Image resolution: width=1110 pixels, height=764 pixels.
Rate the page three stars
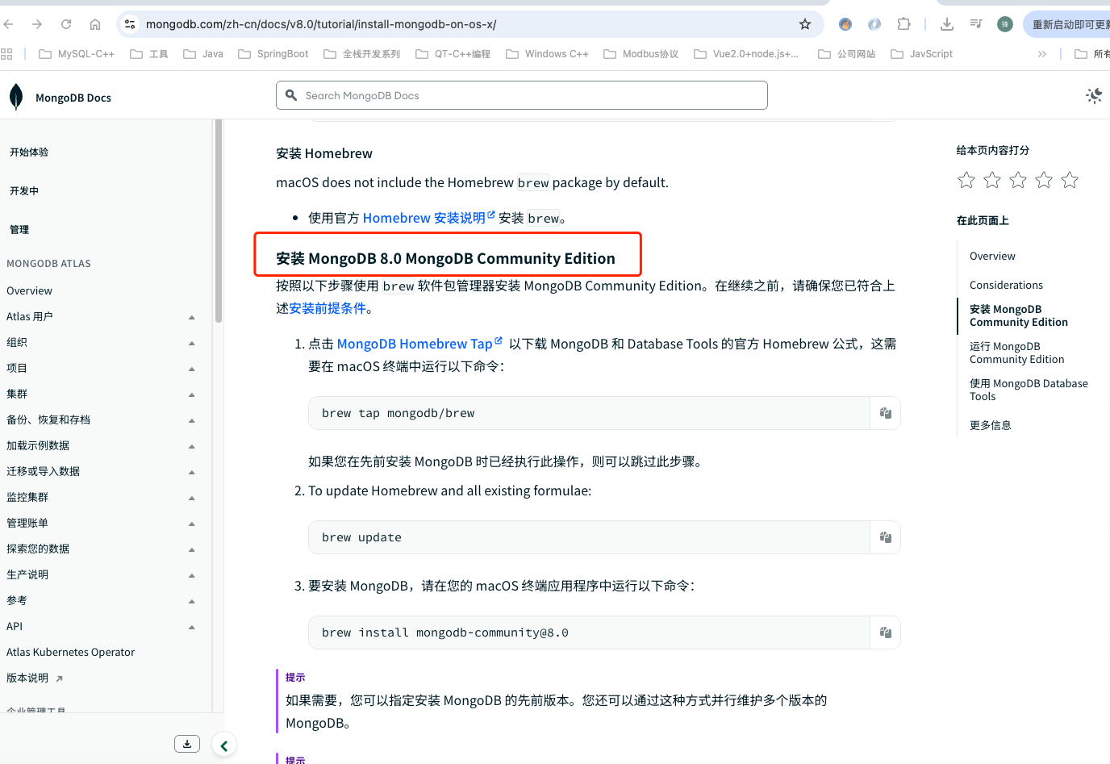click(x=1018, y=180)
